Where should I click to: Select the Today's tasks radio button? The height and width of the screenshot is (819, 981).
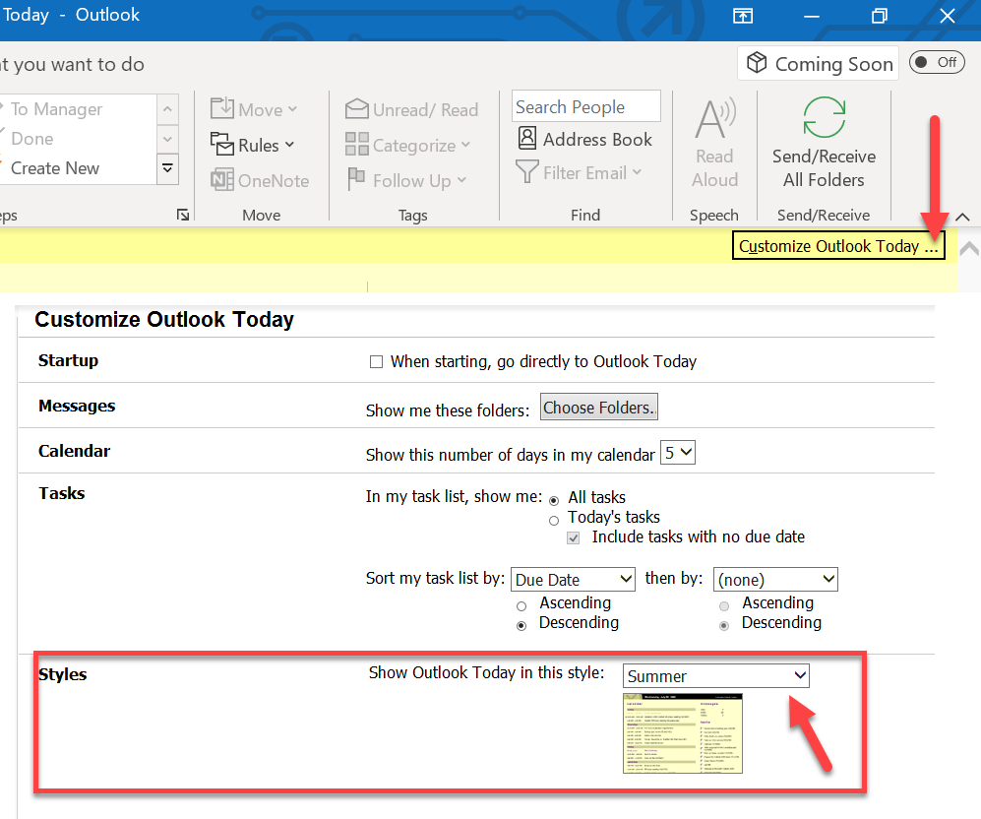(x=554, y=521)
